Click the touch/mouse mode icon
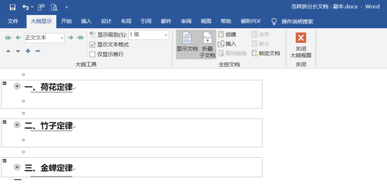The image size is (387, 187). 41,8
